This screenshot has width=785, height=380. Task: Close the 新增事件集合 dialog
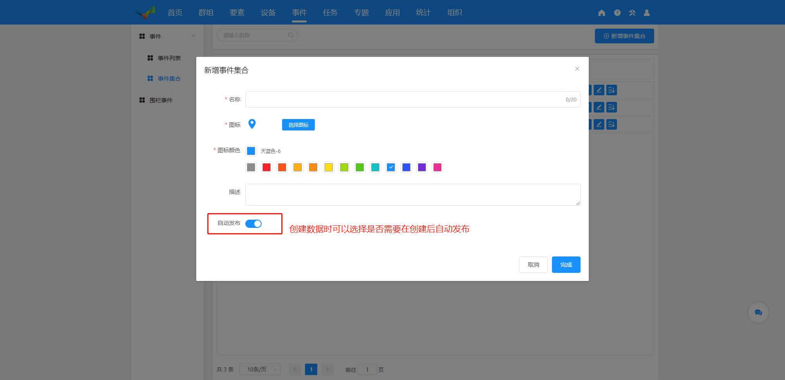577,69
